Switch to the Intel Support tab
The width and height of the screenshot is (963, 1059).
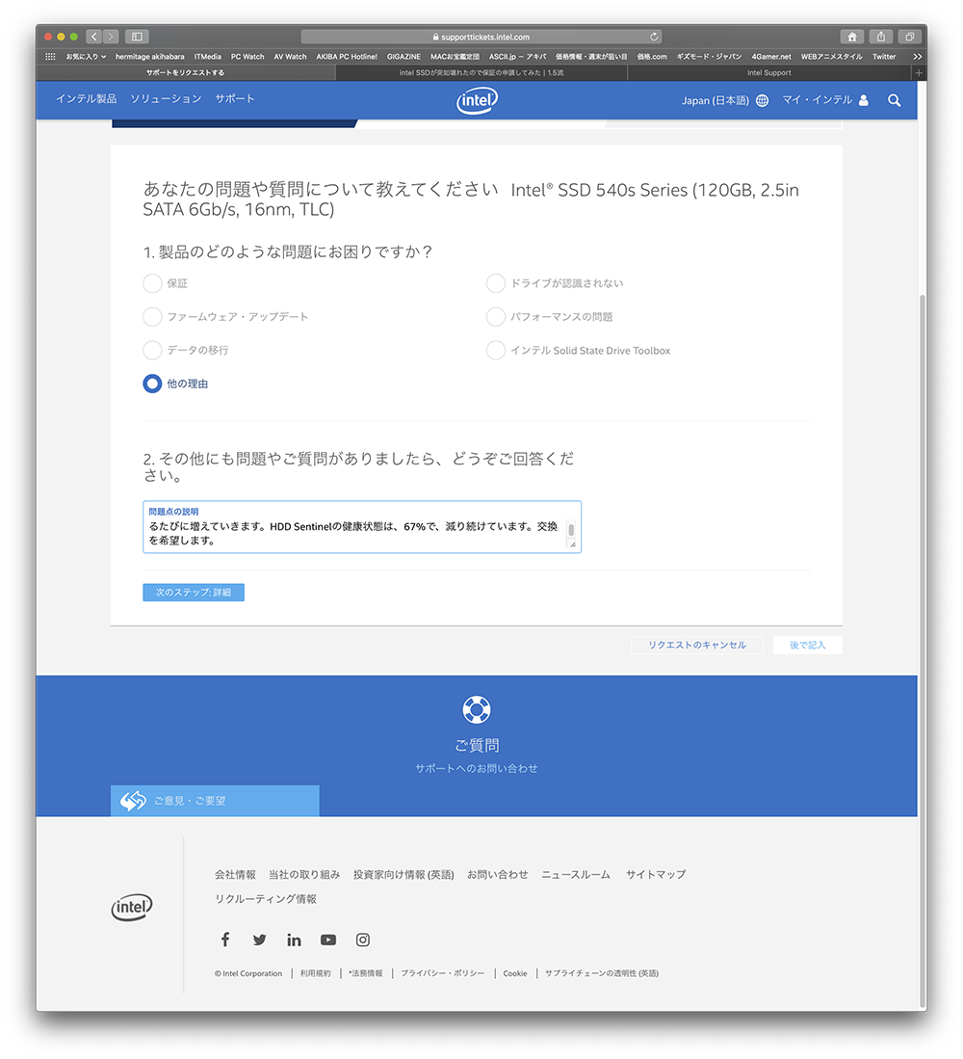(768, 73)
